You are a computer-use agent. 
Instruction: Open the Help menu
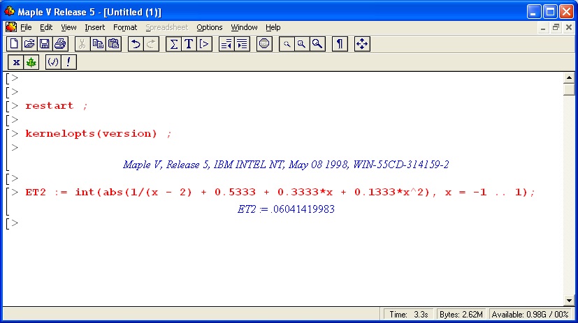273,27
